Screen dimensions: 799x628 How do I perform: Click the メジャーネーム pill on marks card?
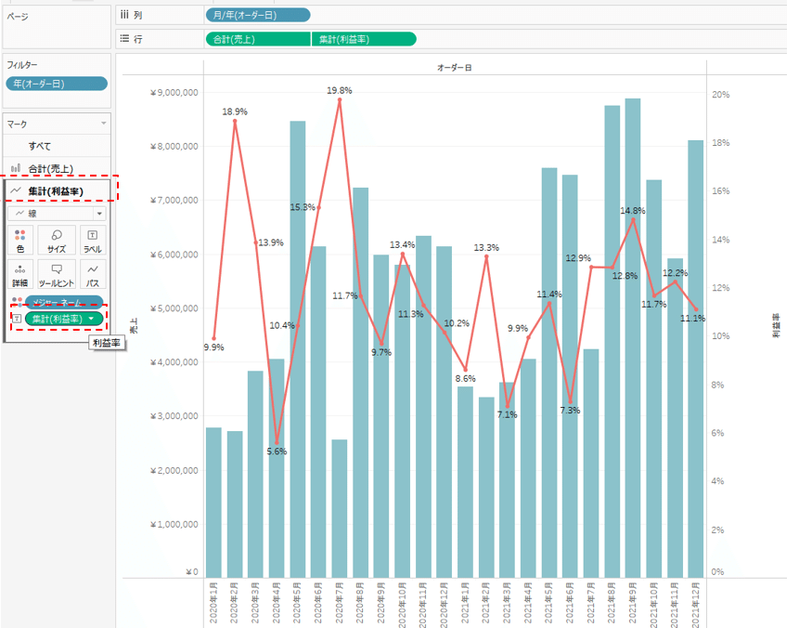click(x=64, y=302)
